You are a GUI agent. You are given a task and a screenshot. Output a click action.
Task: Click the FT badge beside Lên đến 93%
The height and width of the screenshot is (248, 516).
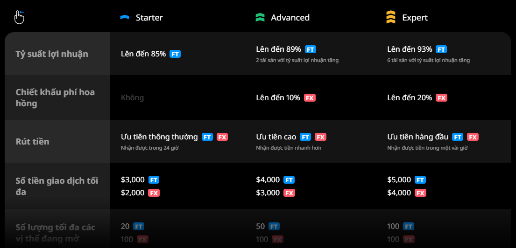tap(441, 49)
